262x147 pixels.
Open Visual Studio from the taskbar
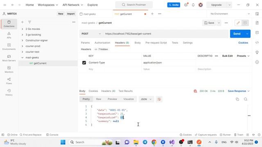pos(172,142)
